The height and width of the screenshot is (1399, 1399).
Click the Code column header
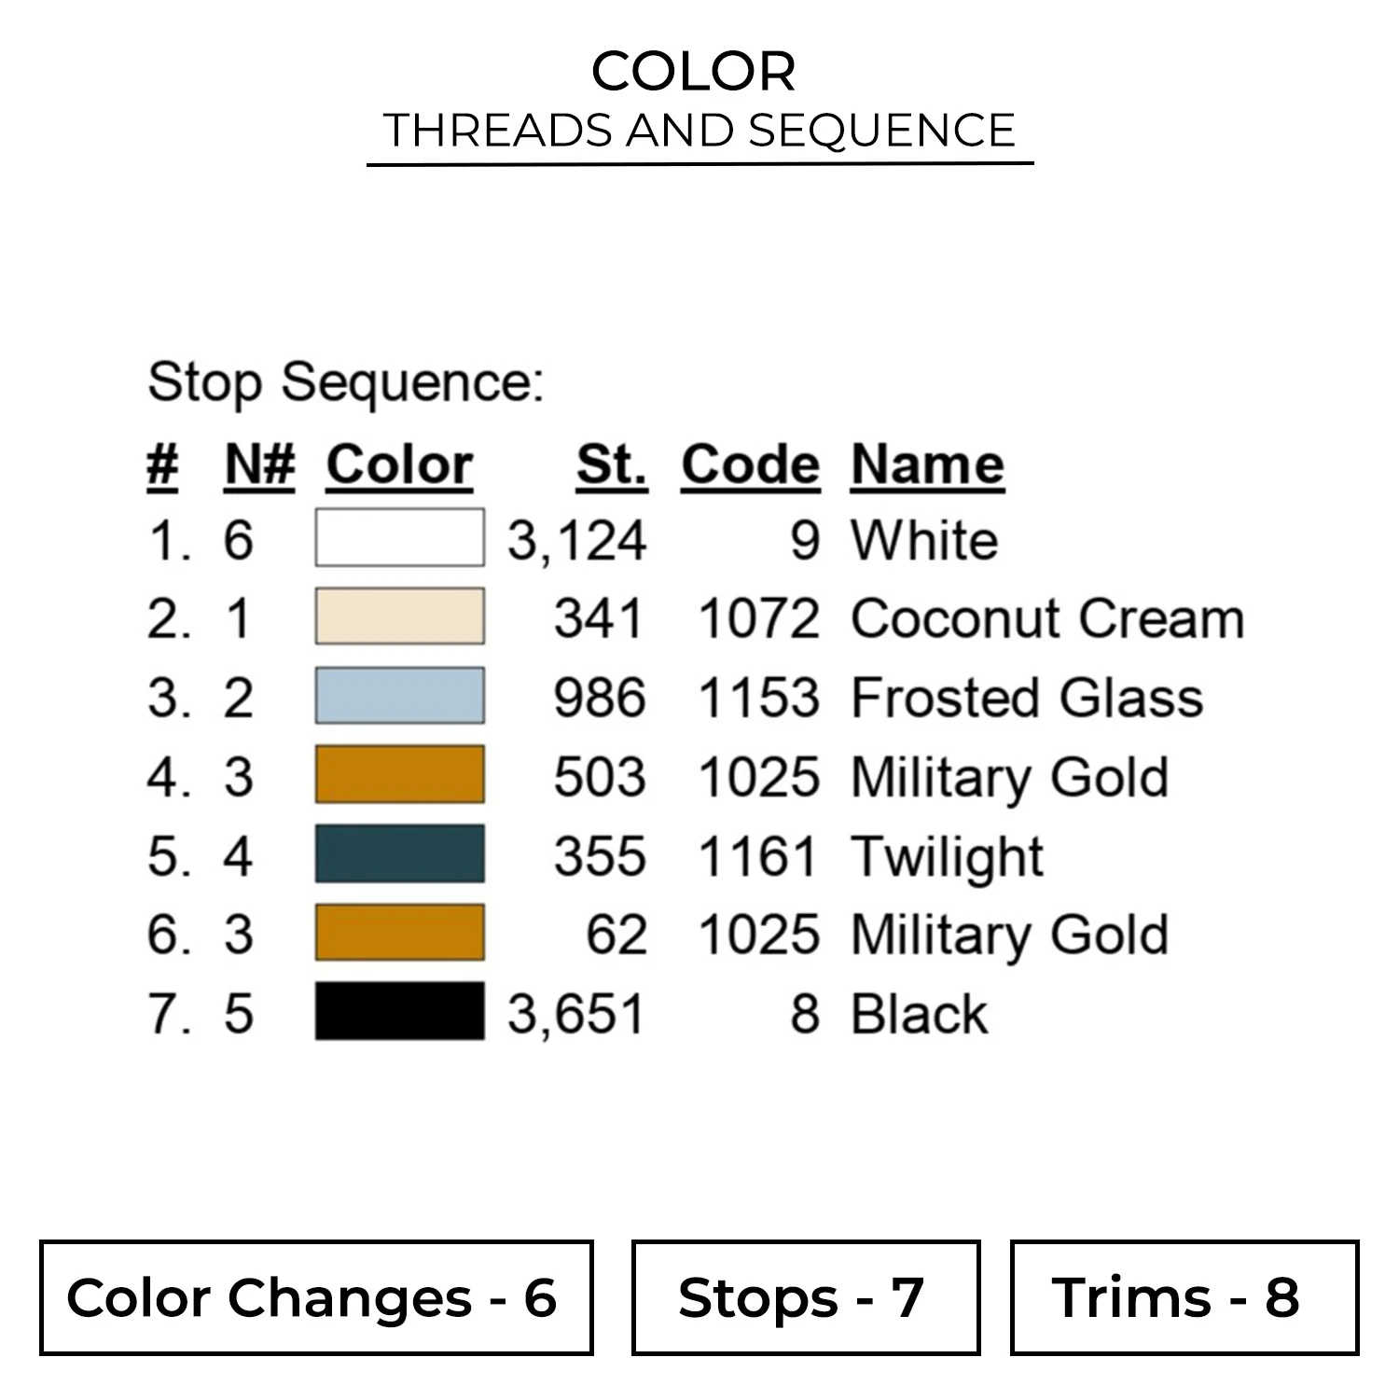tap(750, 464)
